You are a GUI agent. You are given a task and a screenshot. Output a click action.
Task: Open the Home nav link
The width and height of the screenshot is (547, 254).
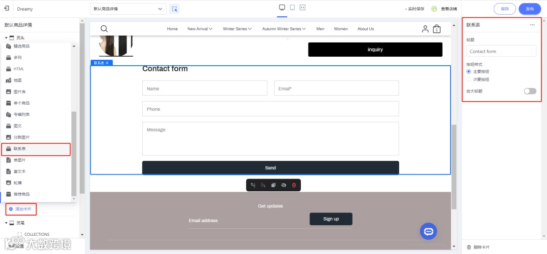[x=172, y=29]
